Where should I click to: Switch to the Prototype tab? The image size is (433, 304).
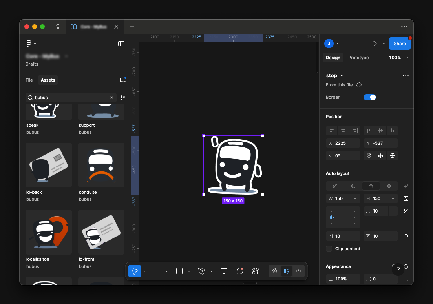(358, 58)
